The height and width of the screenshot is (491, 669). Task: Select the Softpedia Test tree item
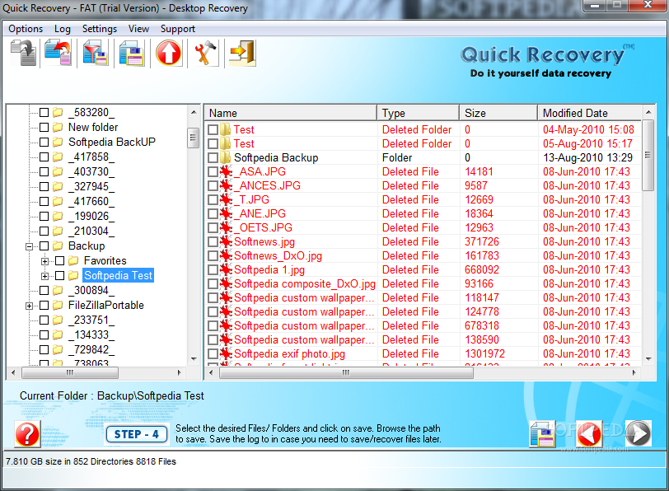click(118, 276)
